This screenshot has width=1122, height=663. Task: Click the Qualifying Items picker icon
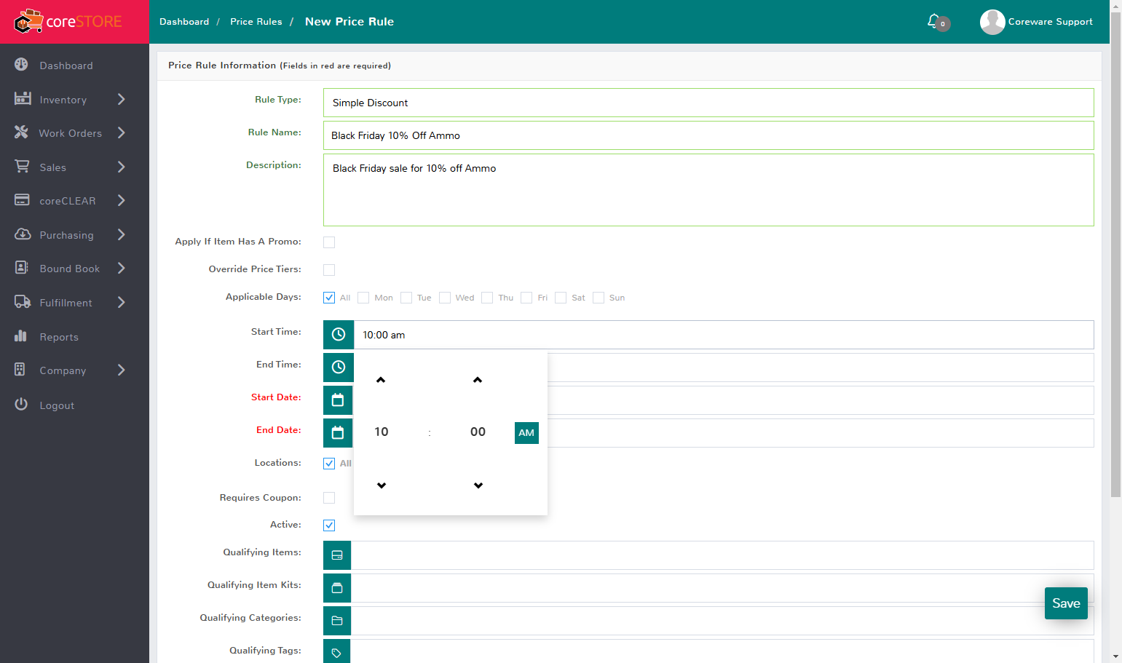(x=337, y=555)
